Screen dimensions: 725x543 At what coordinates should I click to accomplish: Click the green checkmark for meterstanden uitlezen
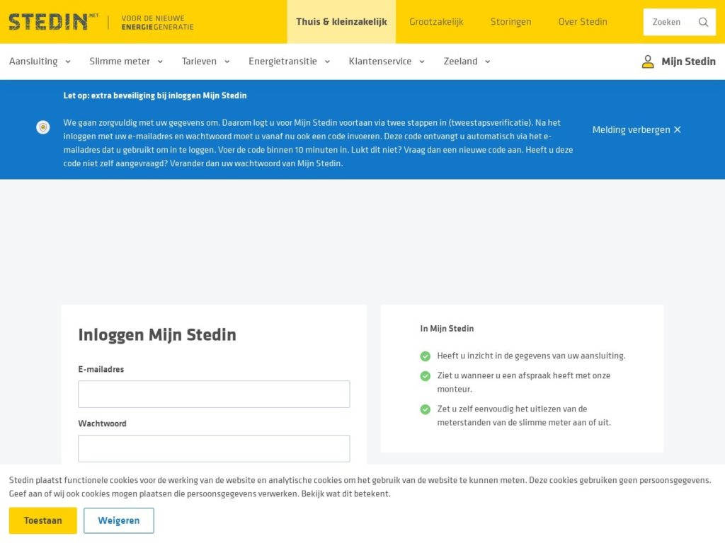425,409
